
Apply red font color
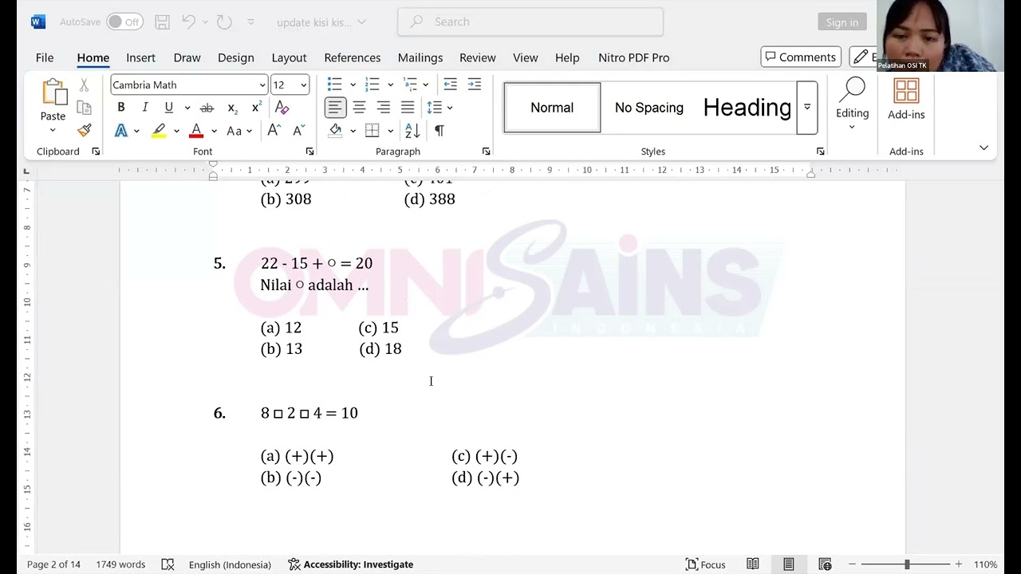[x=196, y=131]
